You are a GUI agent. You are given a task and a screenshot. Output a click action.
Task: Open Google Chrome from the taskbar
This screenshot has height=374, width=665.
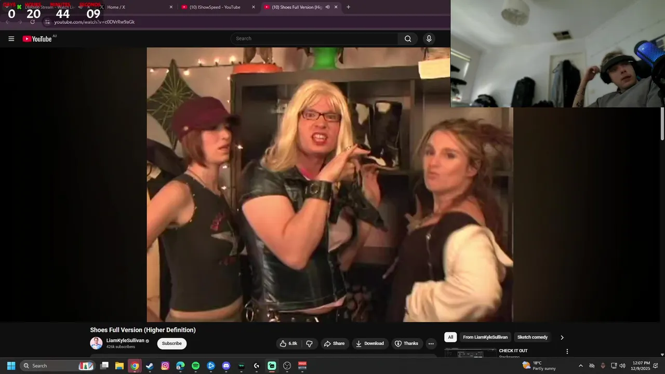(135, 366)
